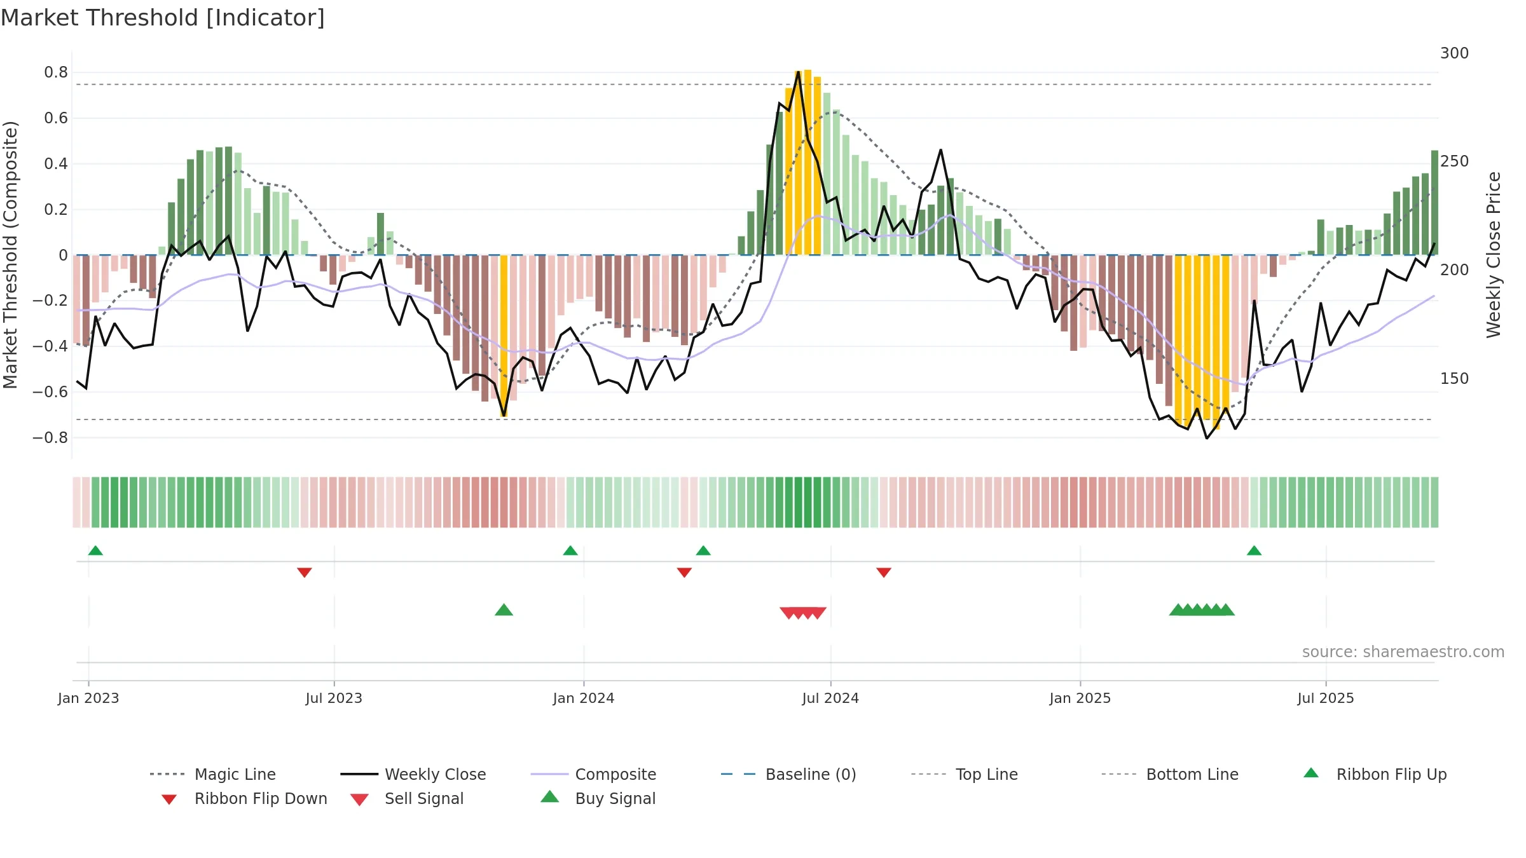Click the red Sell Signal legend triangle
Image resolution: width=1526 pixels, height=858 pixels.
tap(359, 800)
